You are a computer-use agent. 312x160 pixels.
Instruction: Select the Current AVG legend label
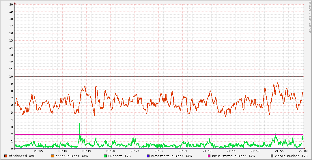(x=119, y=156)
